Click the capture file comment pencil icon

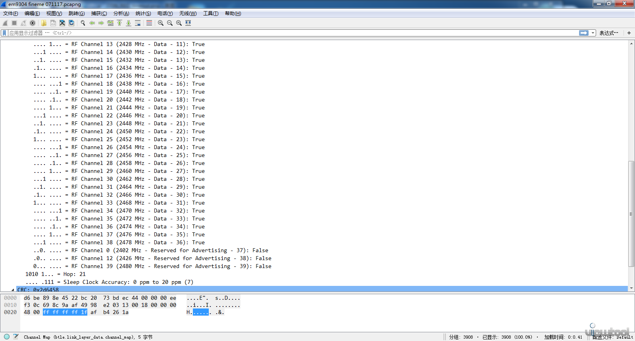point(16,337)
